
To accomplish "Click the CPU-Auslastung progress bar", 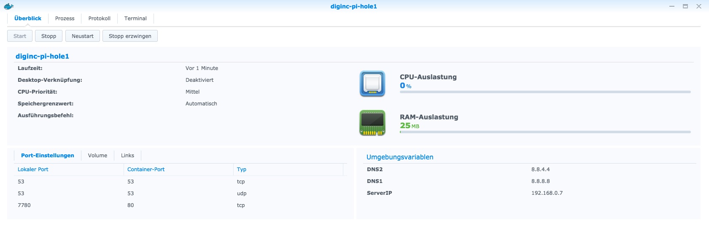I will pos(545,92).
